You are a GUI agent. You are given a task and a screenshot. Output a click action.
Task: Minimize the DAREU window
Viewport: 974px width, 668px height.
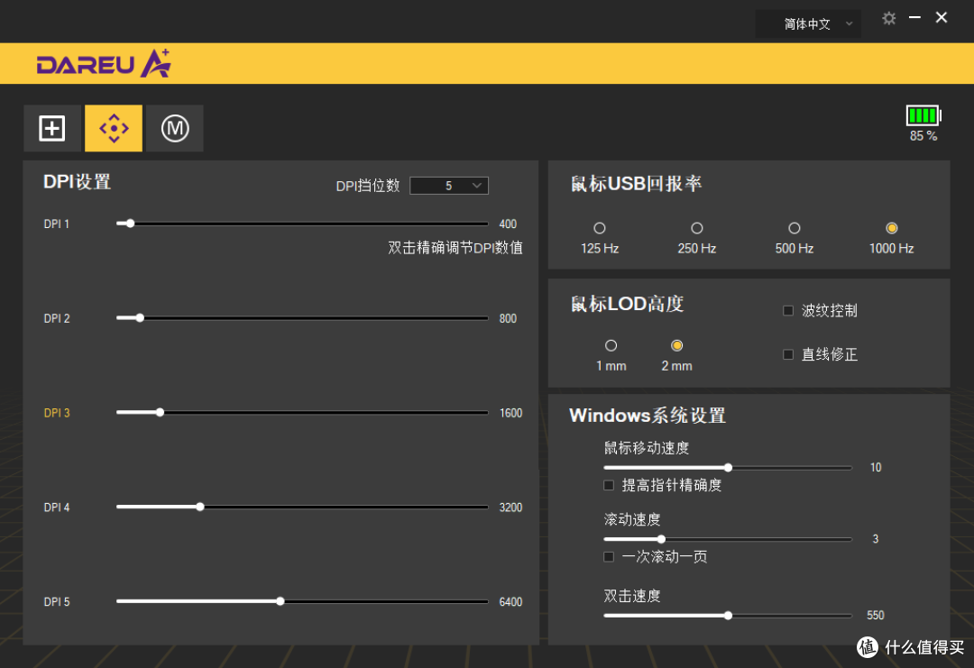[915, 18]
